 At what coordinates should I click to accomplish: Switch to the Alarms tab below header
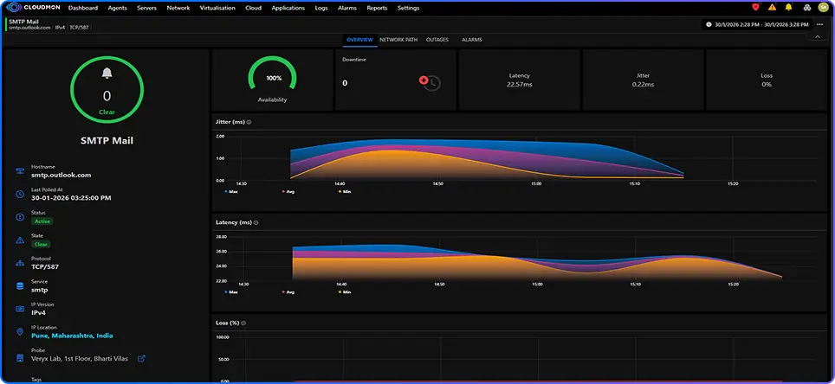[472, 40]
